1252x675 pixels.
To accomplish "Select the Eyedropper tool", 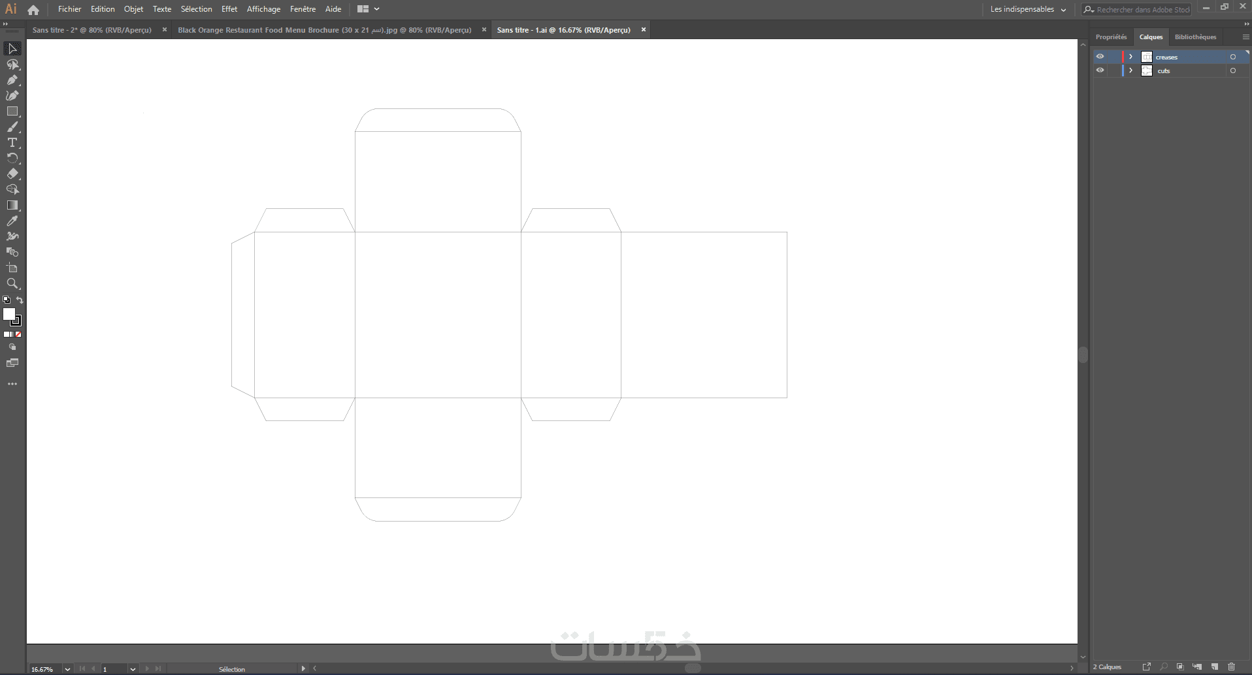I will (x=12, y=221).
